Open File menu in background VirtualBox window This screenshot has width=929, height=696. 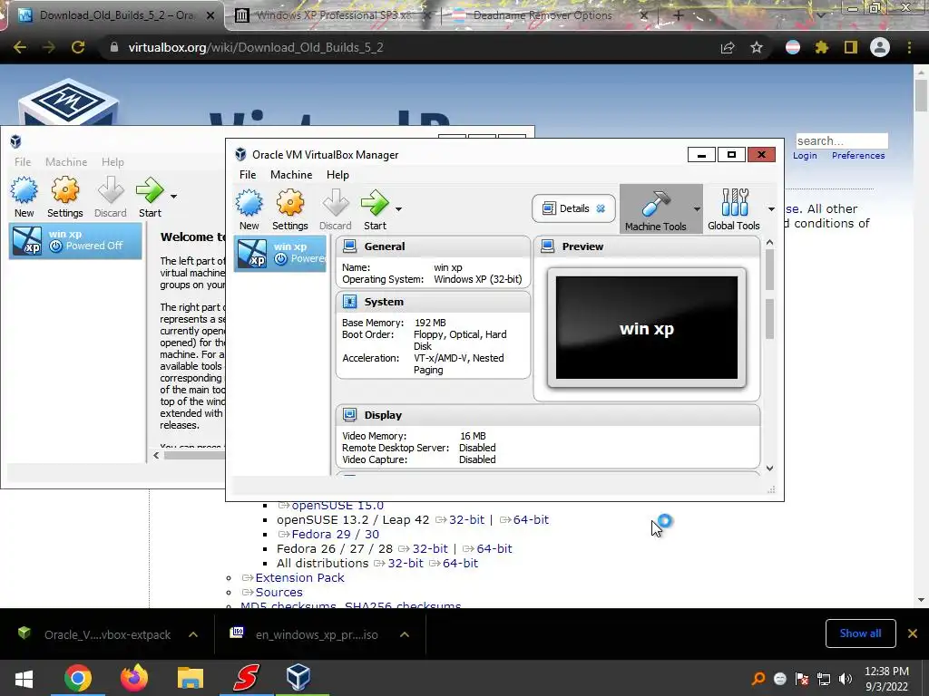click(x=23, y=161)
